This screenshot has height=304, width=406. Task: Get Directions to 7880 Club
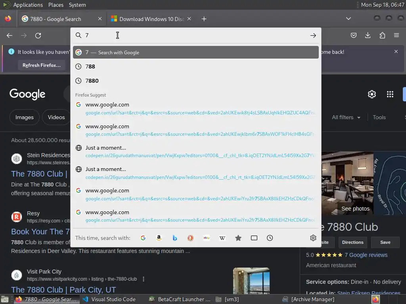coord(352,243)
